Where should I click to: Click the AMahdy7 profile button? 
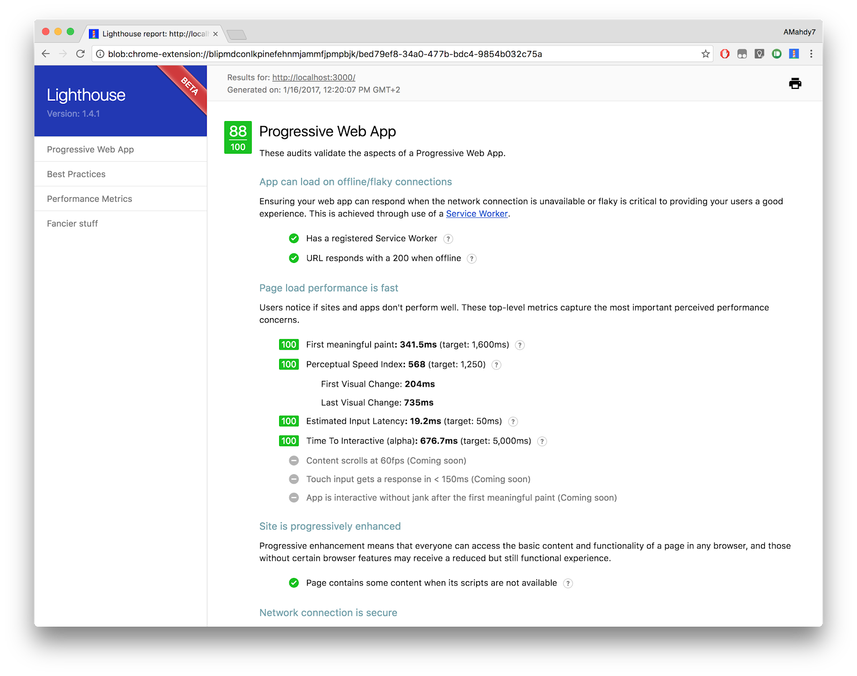click(x=799, y=32)
